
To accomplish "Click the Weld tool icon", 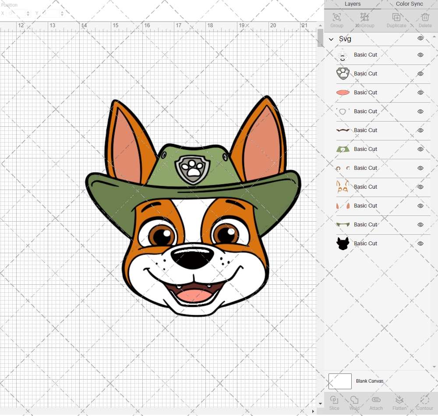I will click(354, 400).
